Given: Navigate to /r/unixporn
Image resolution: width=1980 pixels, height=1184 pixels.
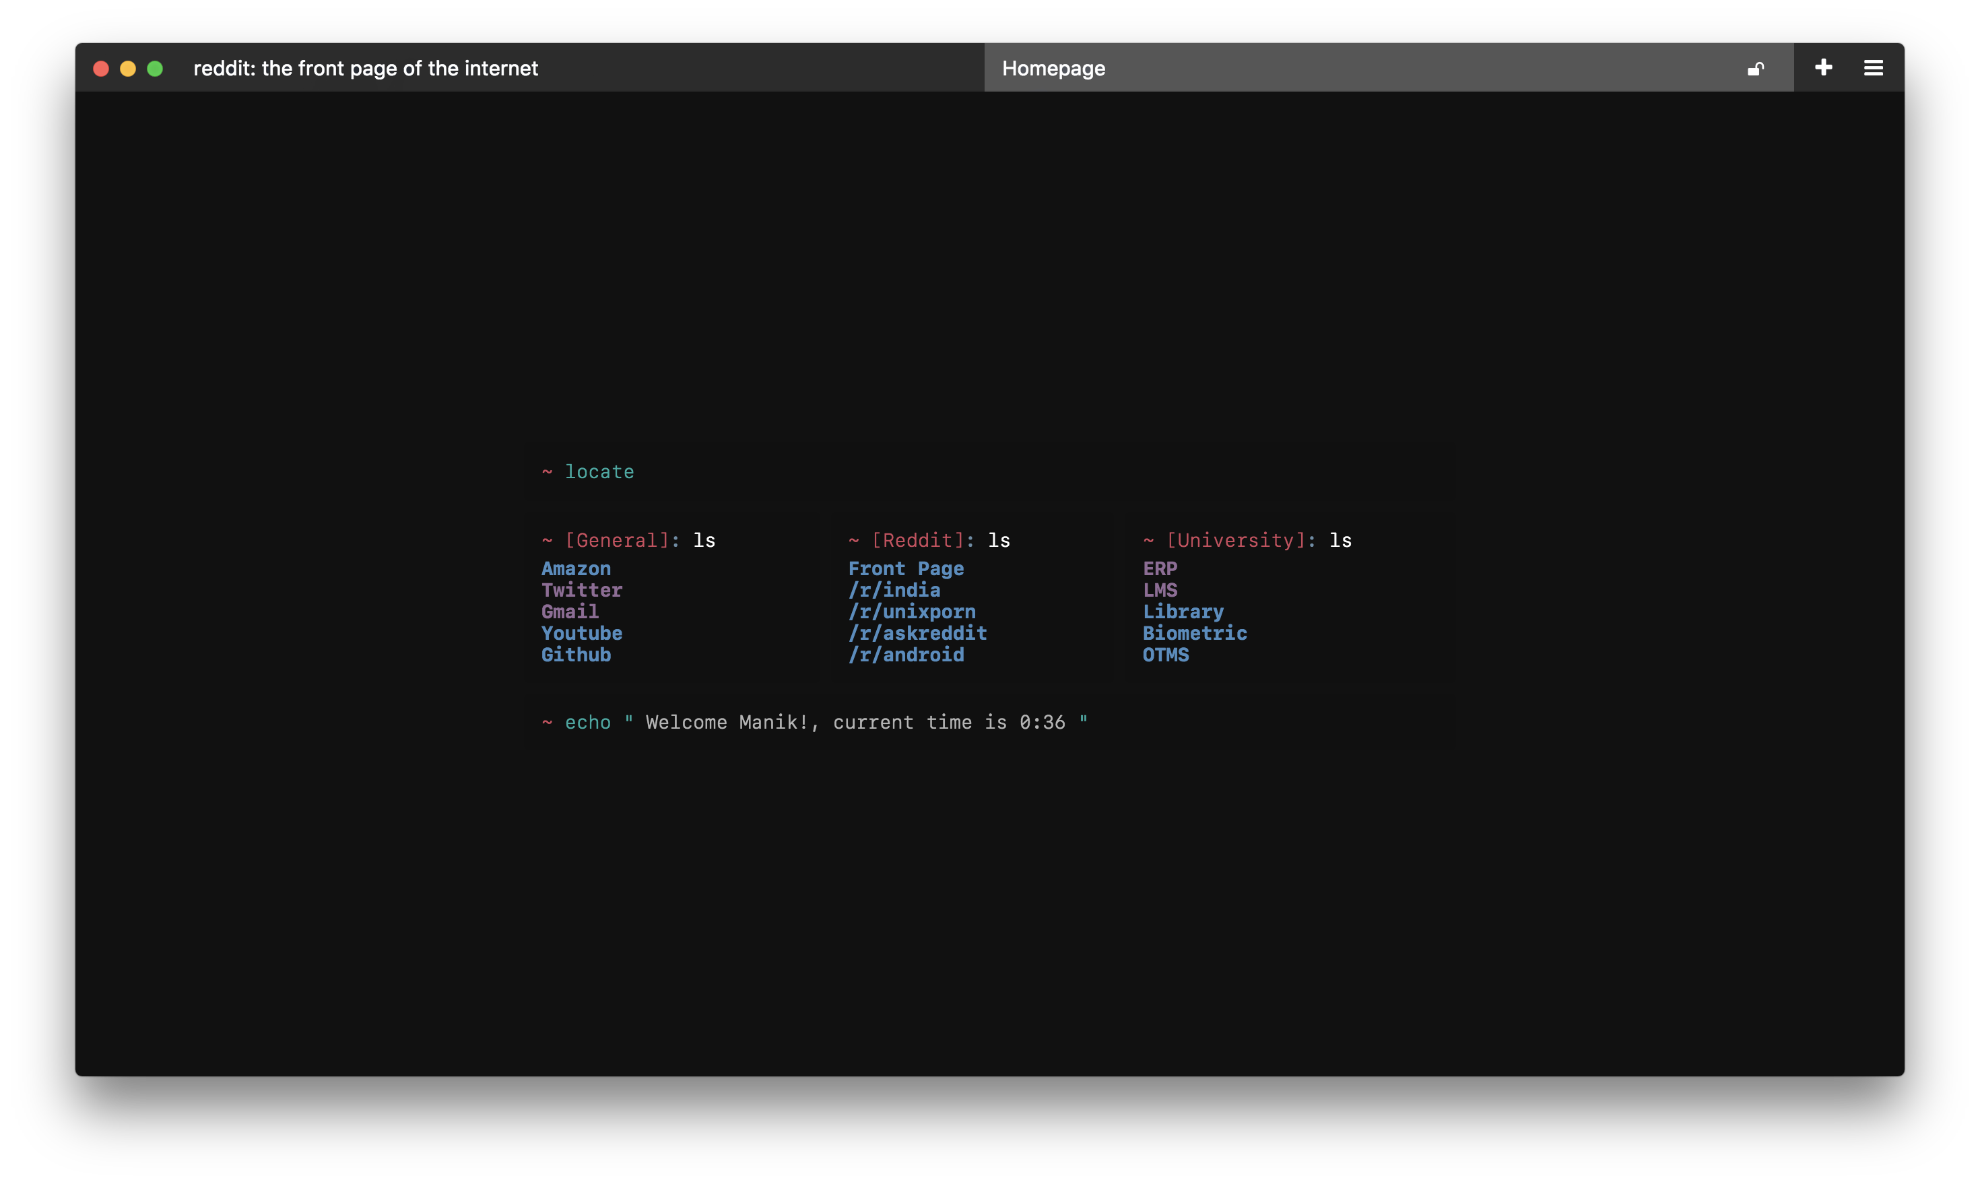Looking at the screenshot, I should coord(912,611).
